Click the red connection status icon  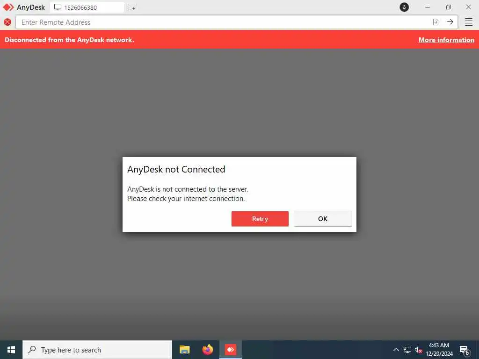(x=7, y=22)
